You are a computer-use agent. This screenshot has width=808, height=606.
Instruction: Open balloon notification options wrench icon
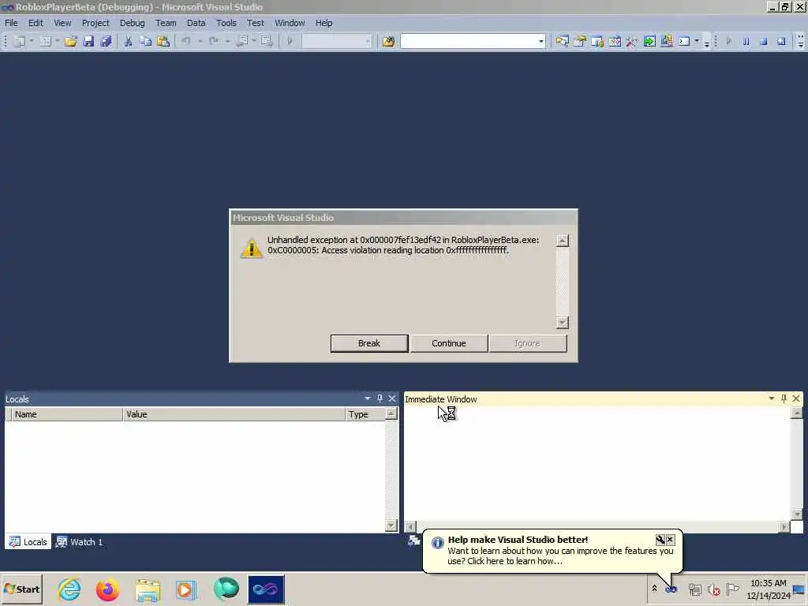pos(660,540)
